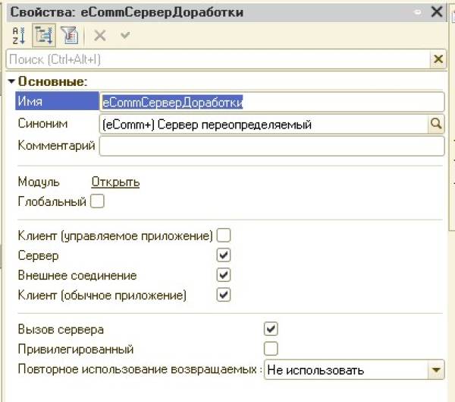The width and height of the screenshot is (455, 402).
Task: Enable the Привилегированный checkbox
Action: tap(271, 349)
